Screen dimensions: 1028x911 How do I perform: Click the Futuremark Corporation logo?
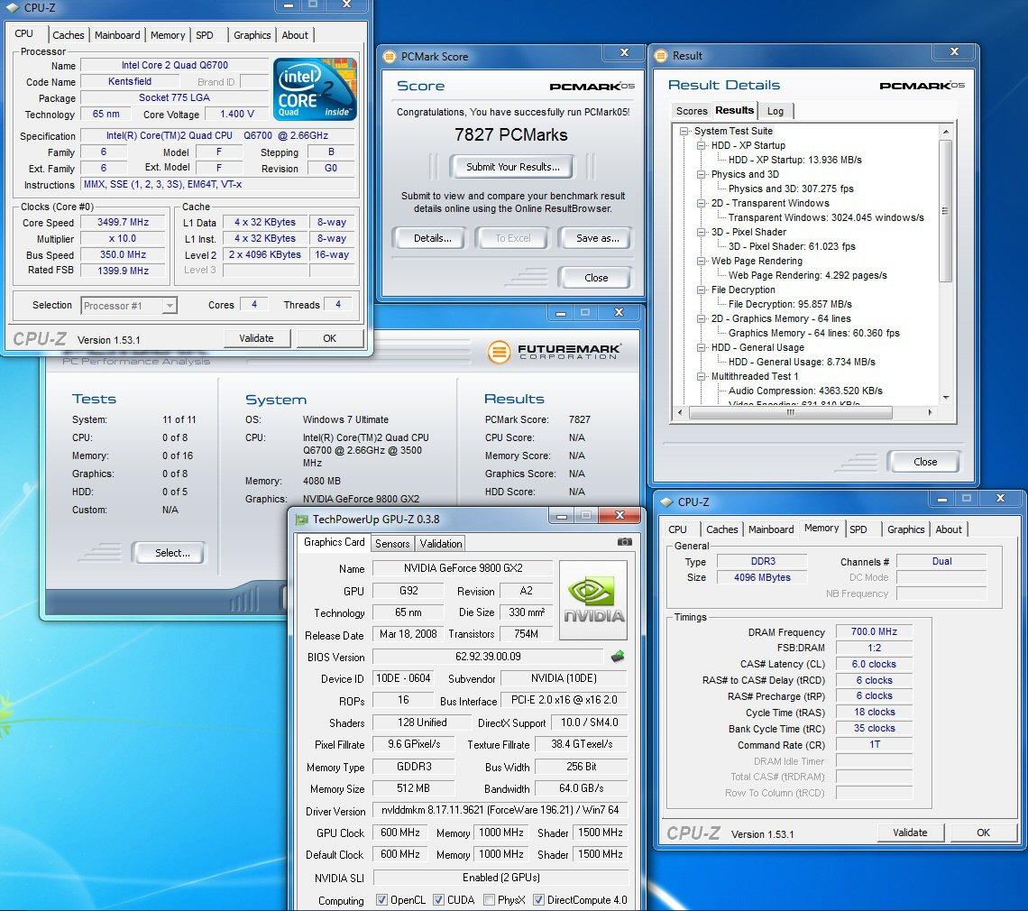coord(554,352)
